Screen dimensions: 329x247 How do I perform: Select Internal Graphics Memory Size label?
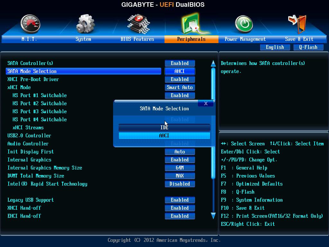[x=45, y=168]
